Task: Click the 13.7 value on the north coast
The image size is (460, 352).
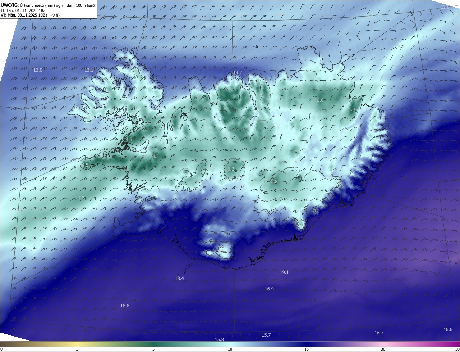Action: (x=238, y=73)
